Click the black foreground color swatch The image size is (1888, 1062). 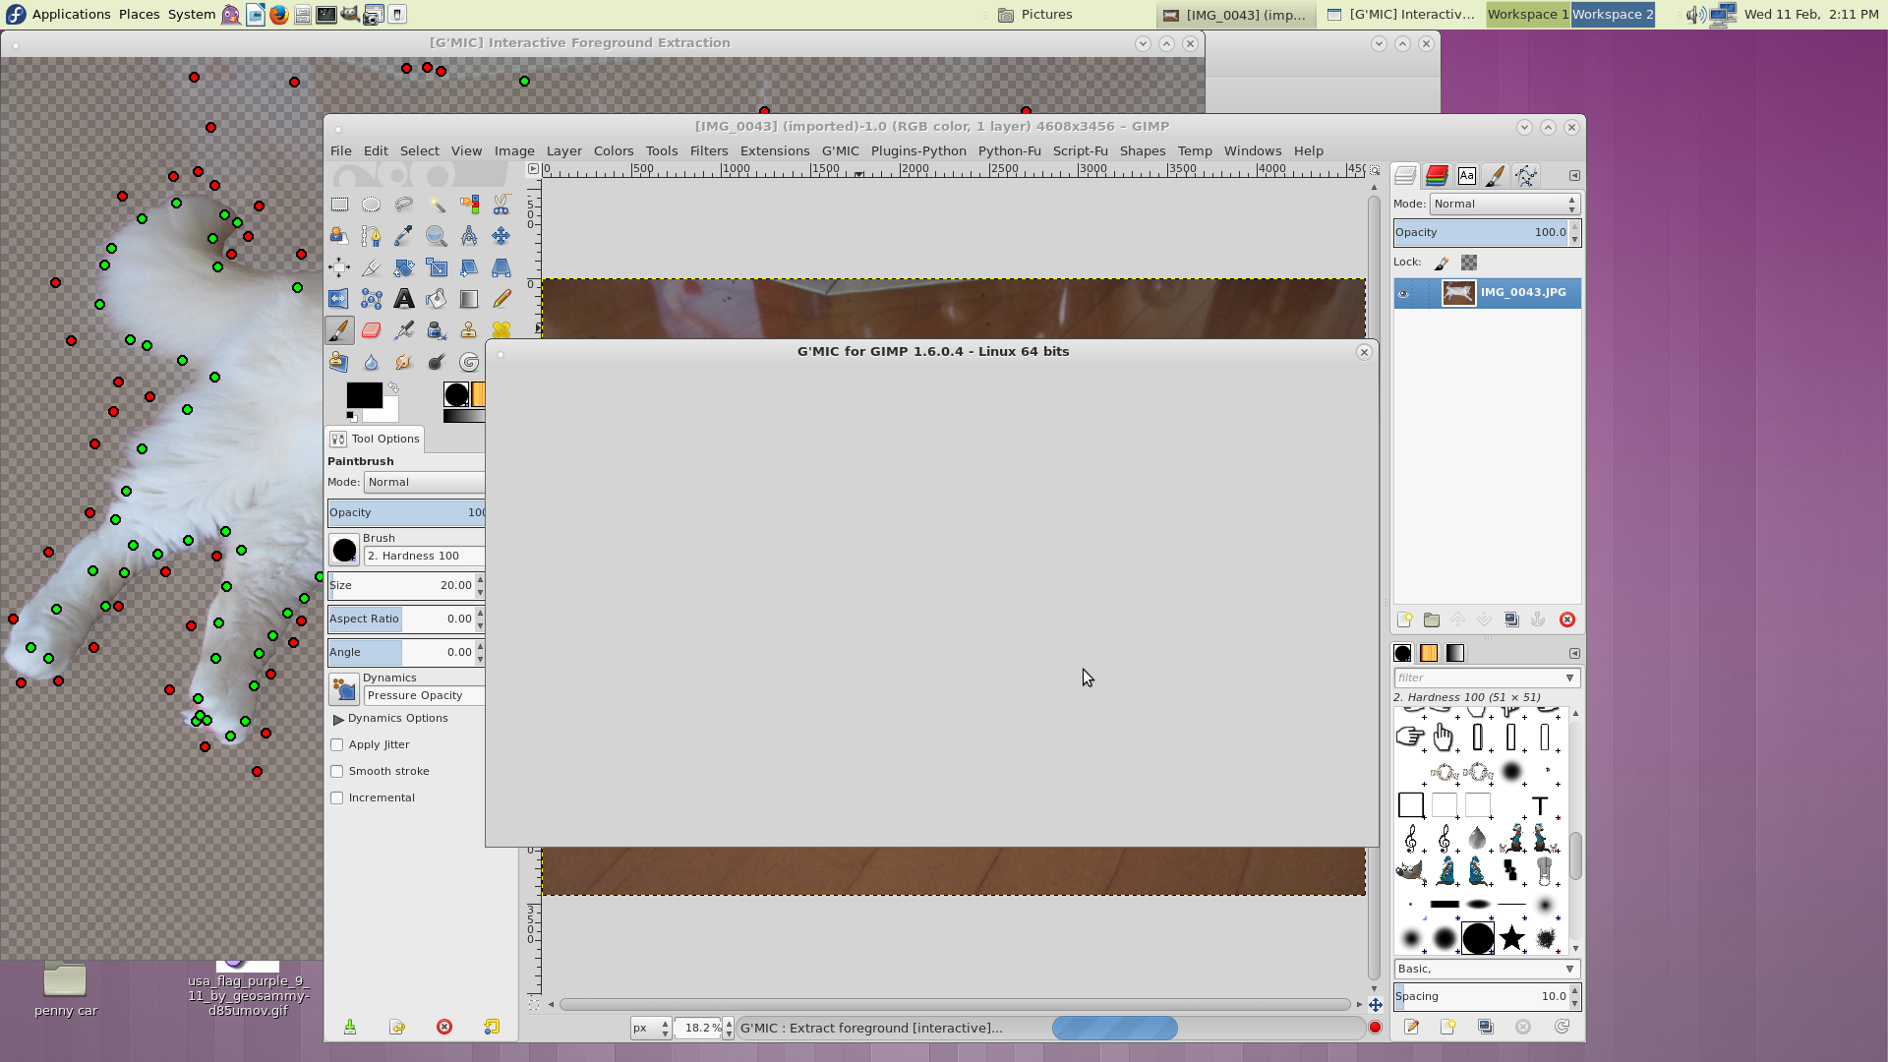coord(364,395)
